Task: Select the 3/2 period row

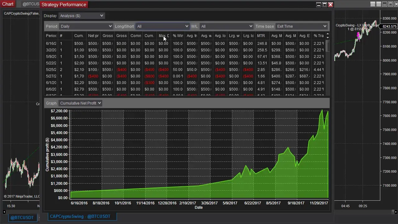Action: point(185,50)
